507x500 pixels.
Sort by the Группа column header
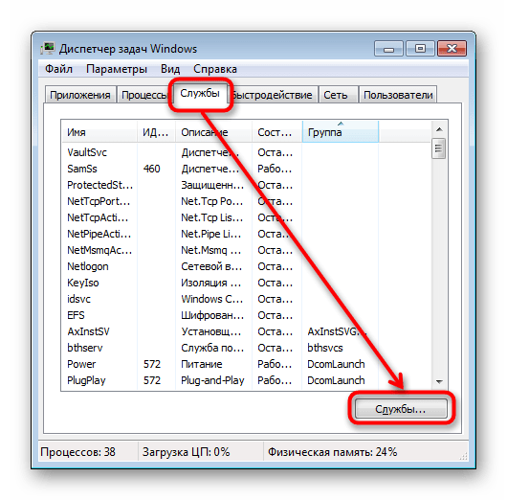[x=341, y=132]
